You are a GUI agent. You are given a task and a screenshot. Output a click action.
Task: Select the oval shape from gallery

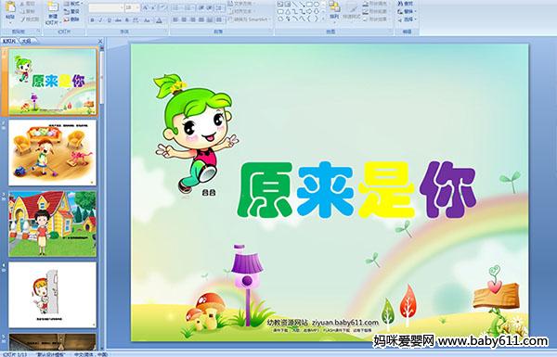(x=317, y=4)
